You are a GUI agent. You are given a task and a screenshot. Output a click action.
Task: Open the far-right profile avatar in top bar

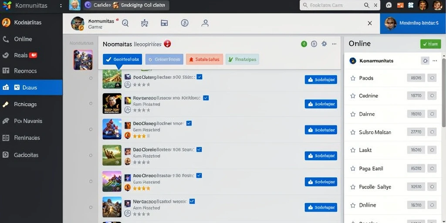pos(437,5)
